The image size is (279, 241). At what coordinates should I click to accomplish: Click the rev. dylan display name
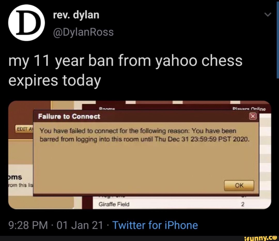click(x=76, y=15)
